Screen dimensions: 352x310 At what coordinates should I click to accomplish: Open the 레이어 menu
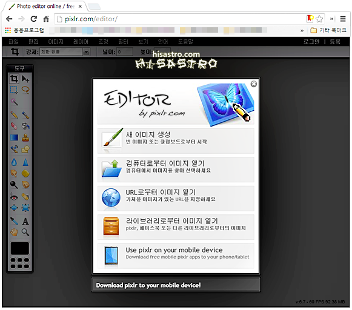point(81,42)
